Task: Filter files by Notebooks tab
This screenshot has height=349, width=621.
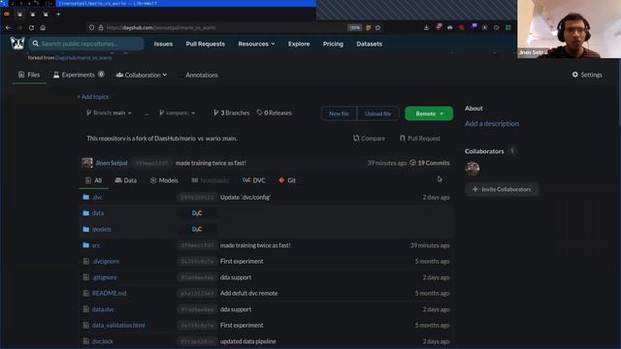Action: tap(211, 180)
